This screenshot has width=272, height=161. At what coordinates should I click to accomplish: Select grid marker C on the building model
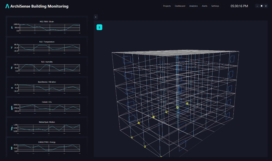point(166,112)
